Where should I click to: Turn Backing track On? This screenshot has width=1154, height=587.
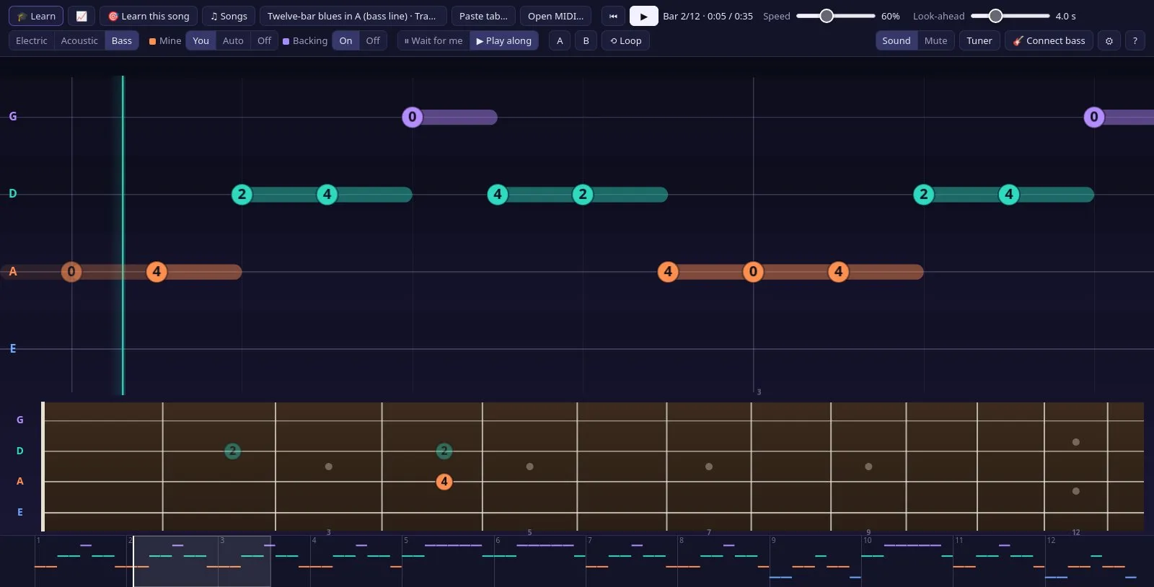(346, 40)
